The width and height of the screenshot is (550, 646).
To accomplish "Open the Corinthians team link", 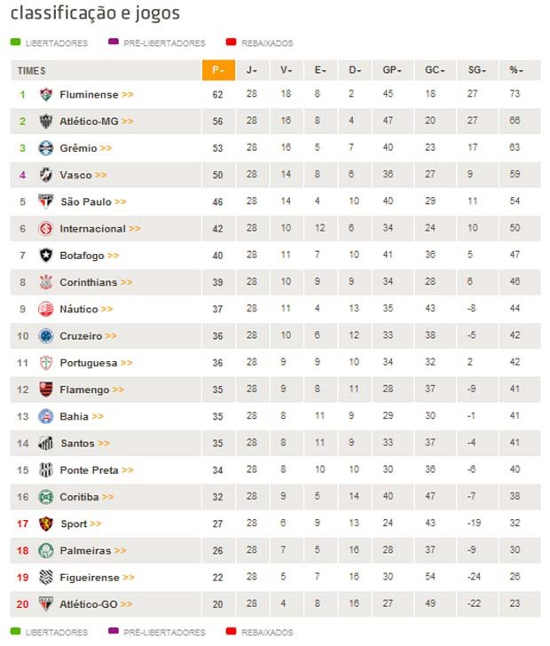I will 88,282.
